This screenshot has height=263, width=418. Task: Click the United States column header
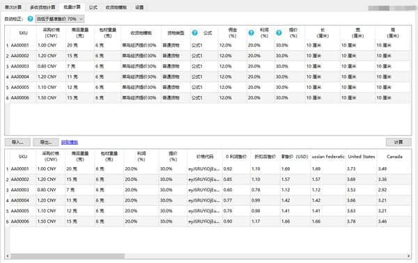point(361,157)
